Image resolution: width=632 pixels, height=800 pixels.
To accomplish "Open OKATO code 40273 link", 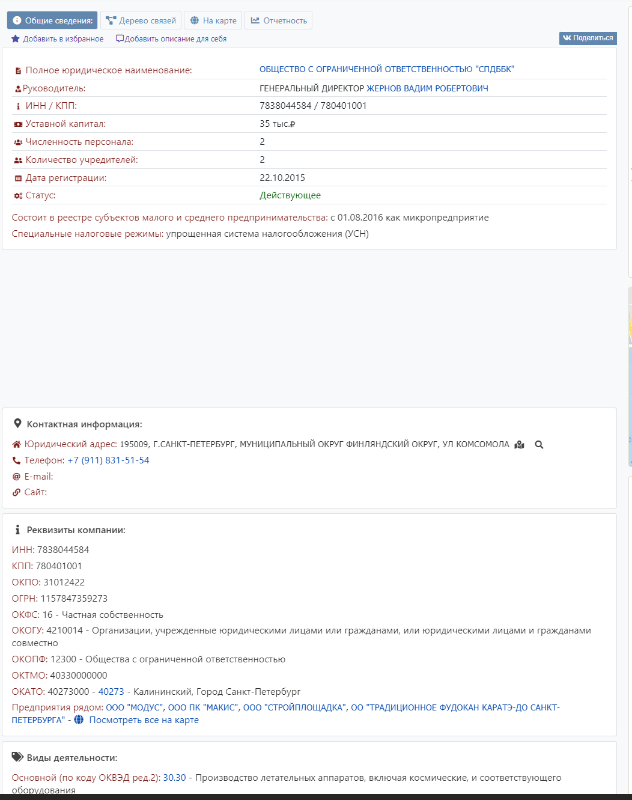I will tap(111, 692).
